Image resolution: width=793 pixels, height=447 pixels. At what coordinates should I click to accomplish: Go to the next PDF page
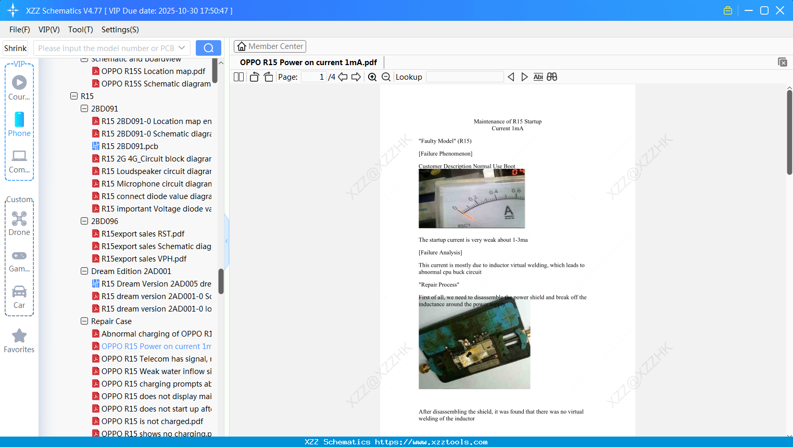[356, 77]
